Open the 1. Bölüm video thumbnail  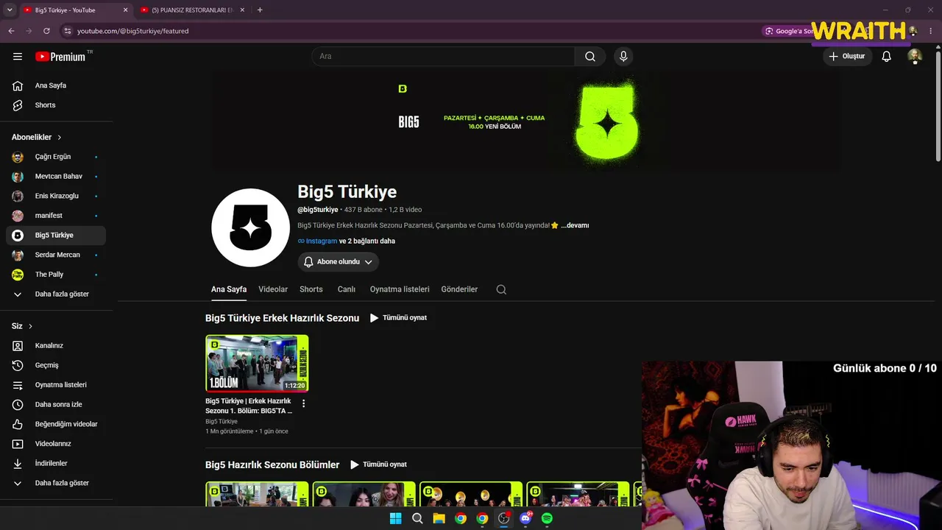tap(257, 364)
